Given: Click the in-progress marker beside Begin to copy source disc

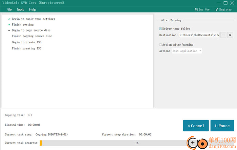Looking at the screenshot, I should point(9,30).
